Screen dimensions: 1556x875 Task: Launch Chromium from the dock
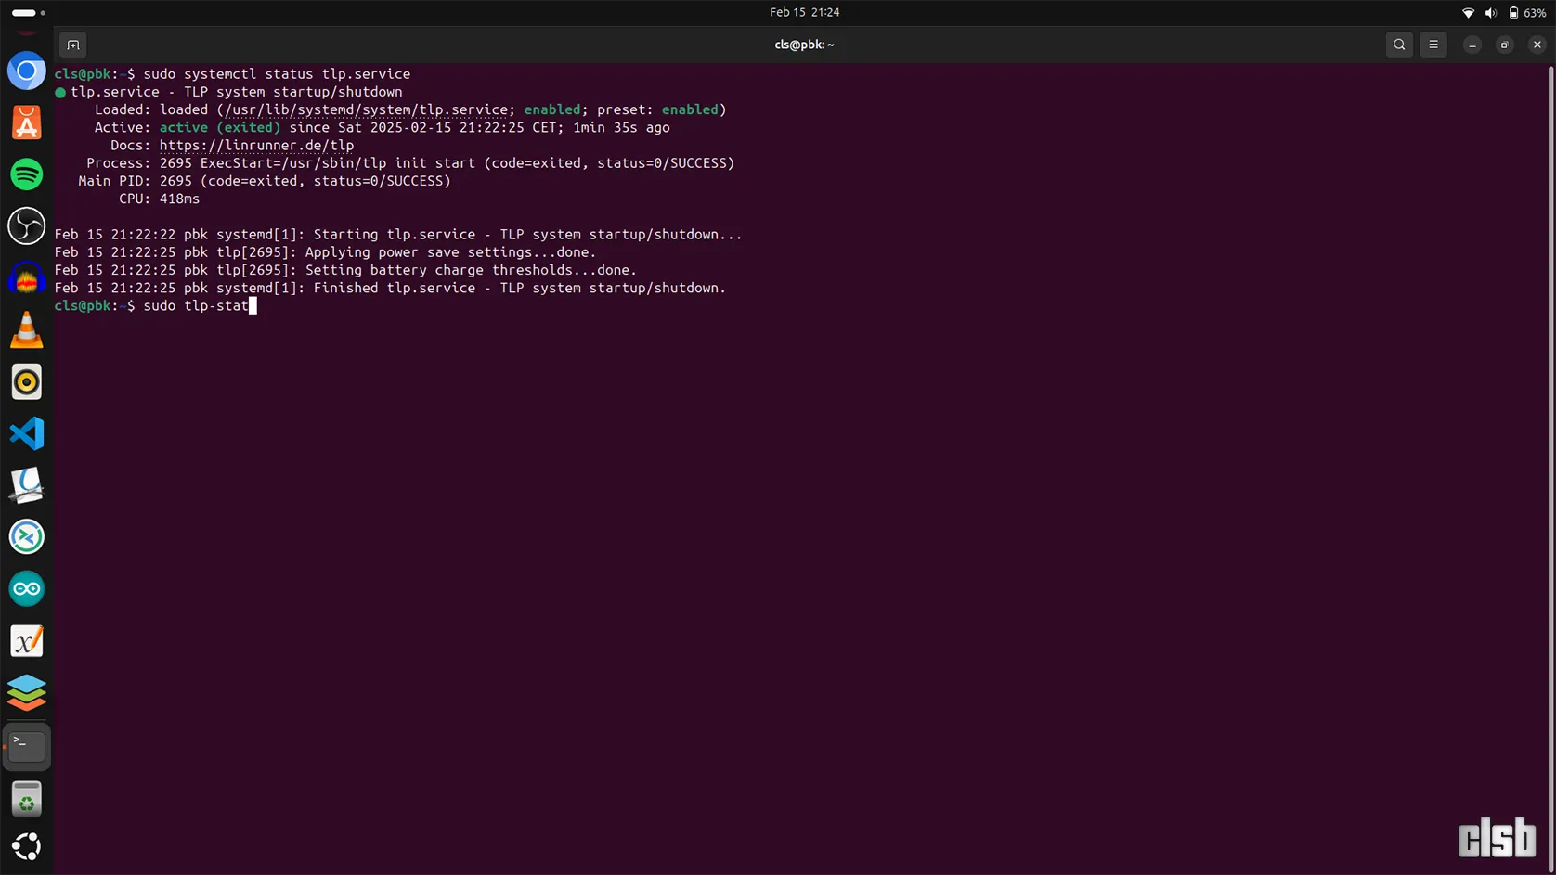pyautogui.click(x=27, y=71)
